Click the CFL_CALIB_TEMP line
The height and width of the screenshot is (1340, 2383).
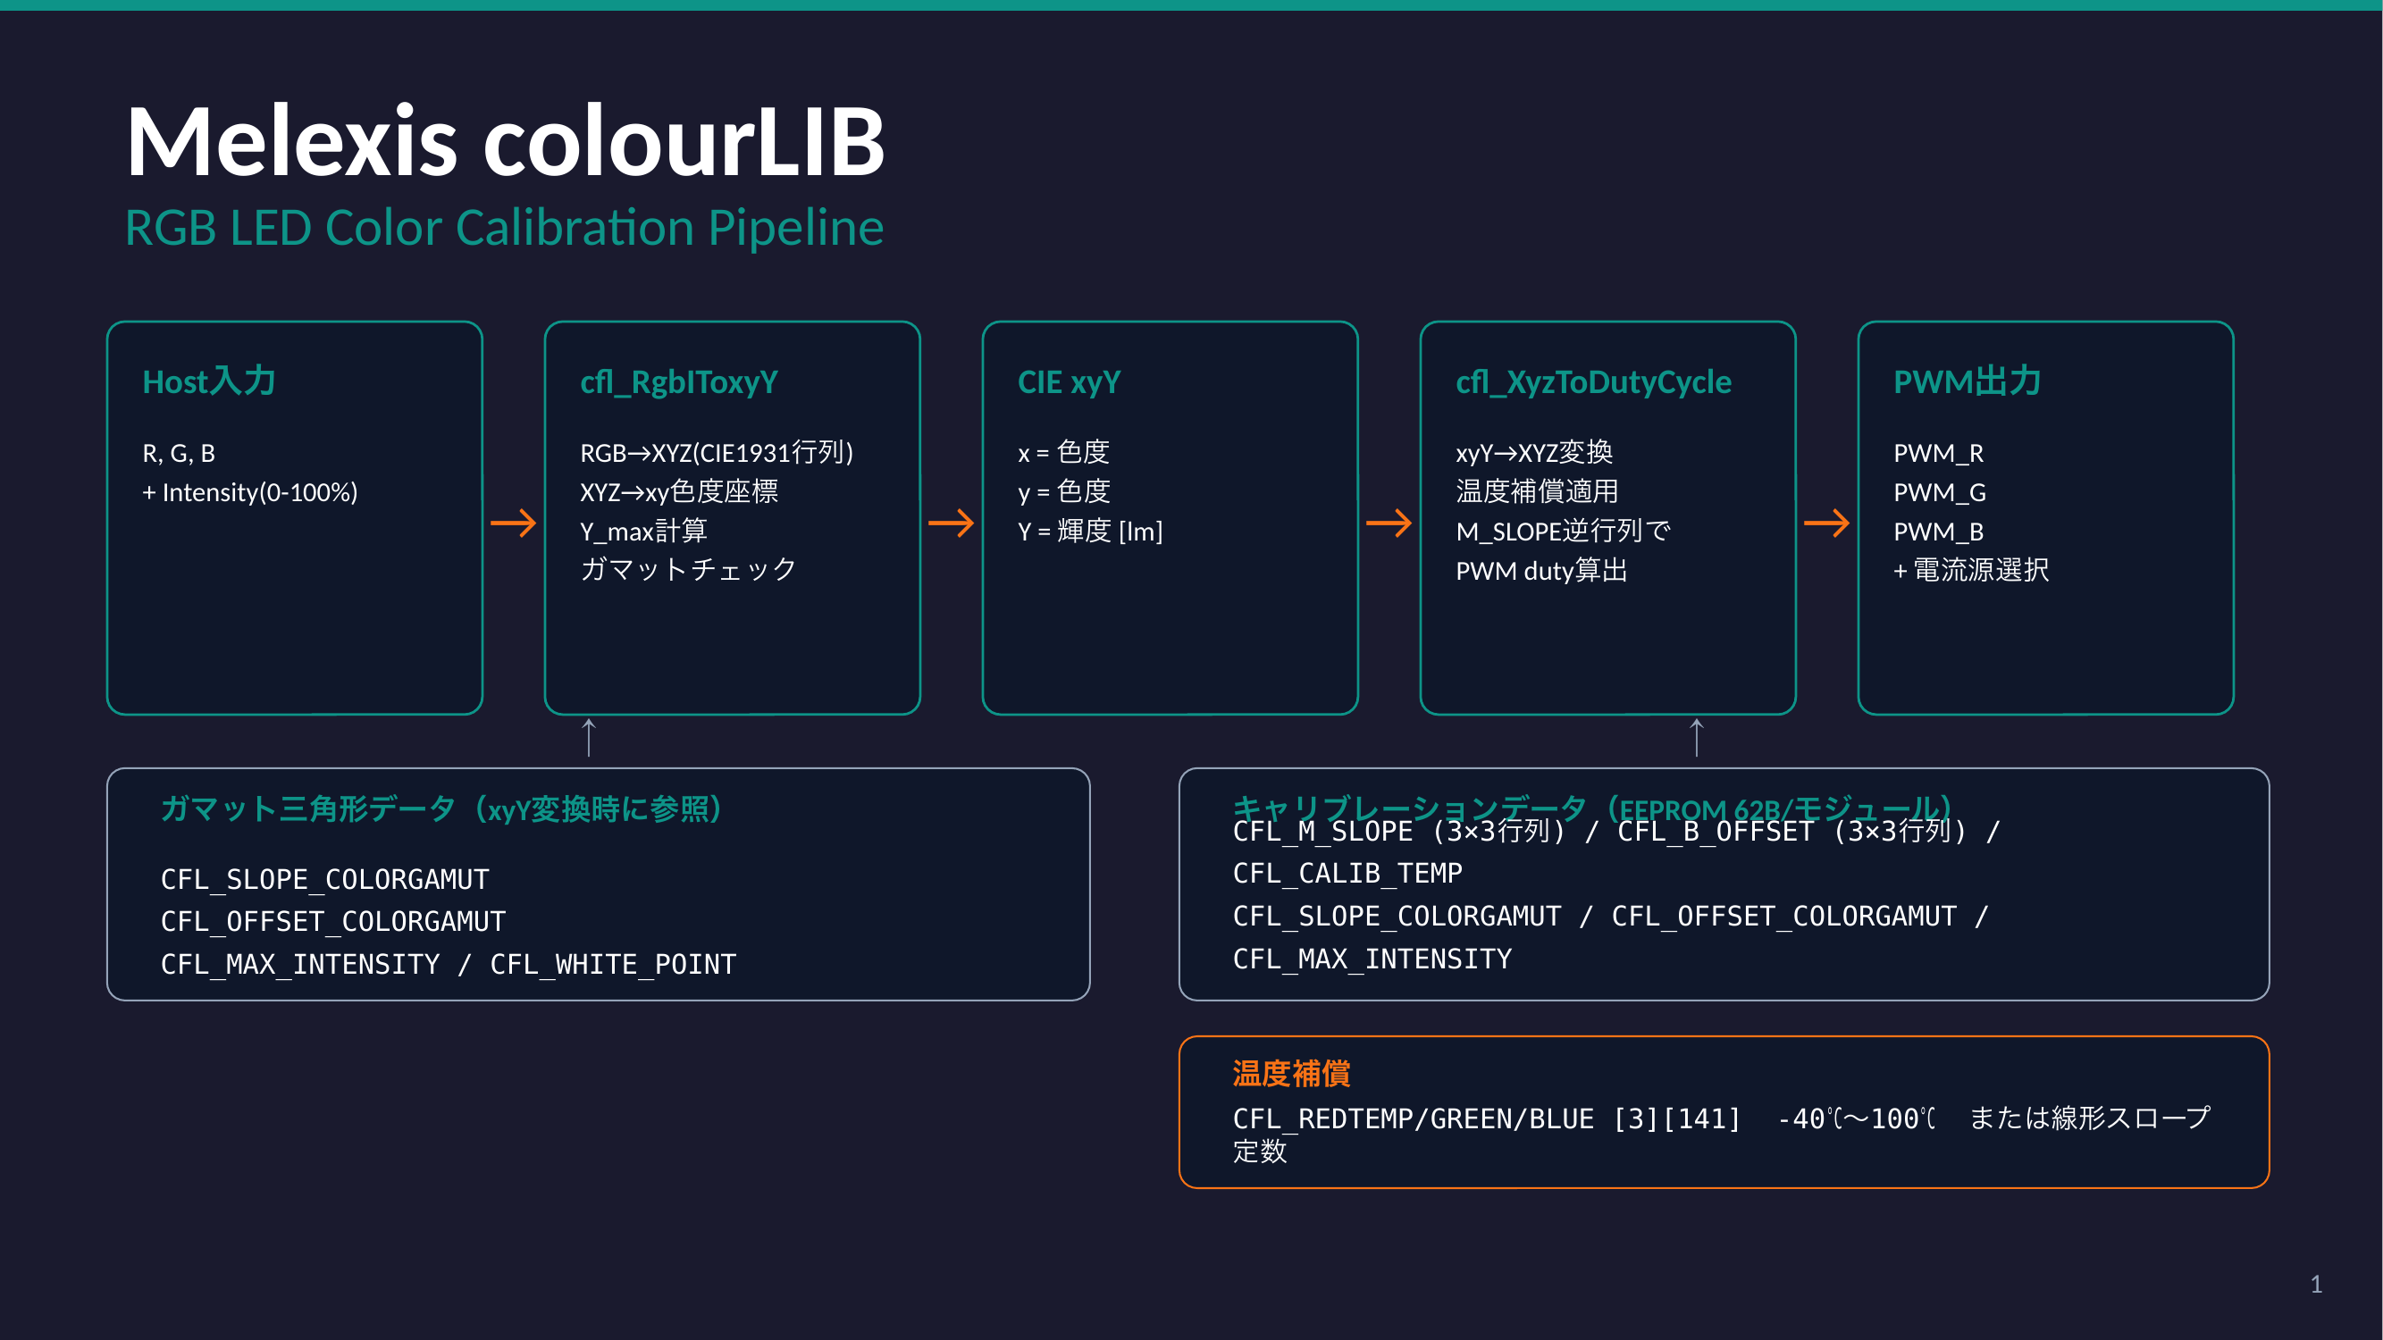[x=1347, y=873]
